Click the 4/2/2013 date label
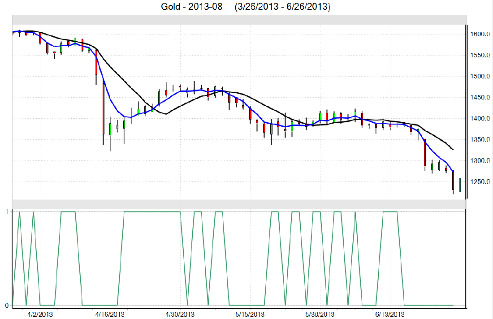This screenshot has width=493, height=319. [40, 314]
